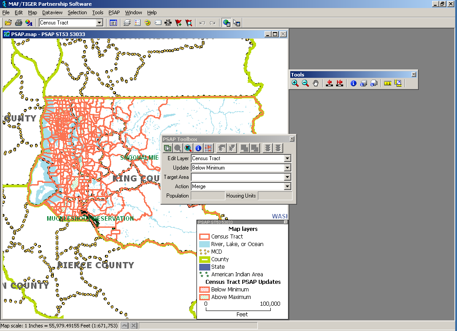The image size is (457, 331).
Task: Click the MI/KM scale units icon
Action: [x=168, y=23]
